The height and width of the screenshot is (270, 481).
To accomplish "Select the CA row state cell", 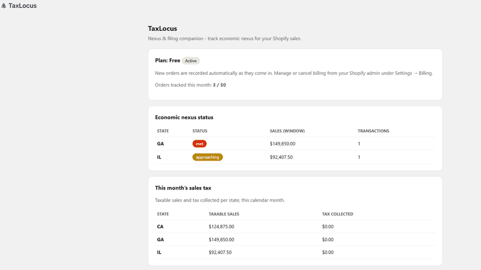I will [x=160, y=227].
